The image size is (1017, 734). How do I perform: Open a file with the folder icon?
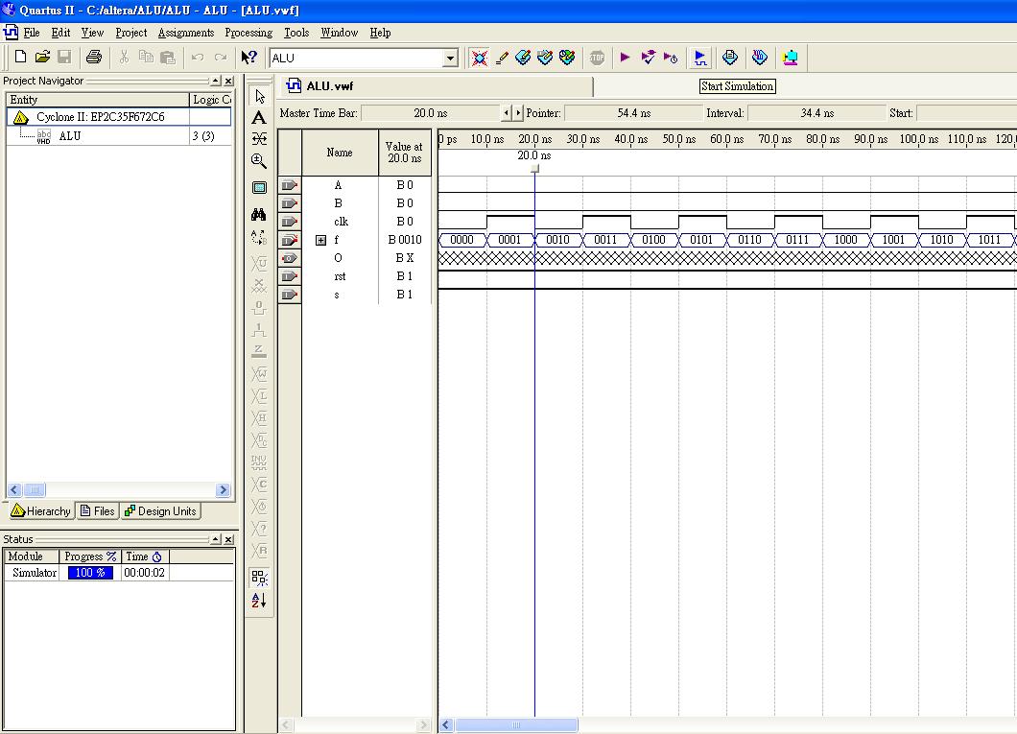pyautogui.click(x=42, y=58)
